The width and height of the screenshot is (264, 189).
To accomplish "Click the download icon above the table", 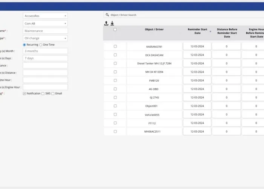I will click(x=112, y=23).
